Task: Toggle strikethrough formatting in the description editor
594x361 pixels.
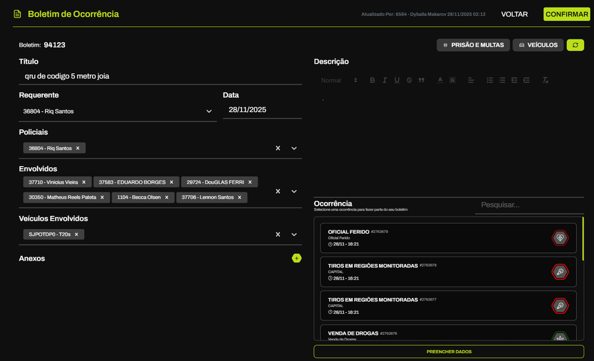Action: [x=409, y=80]
